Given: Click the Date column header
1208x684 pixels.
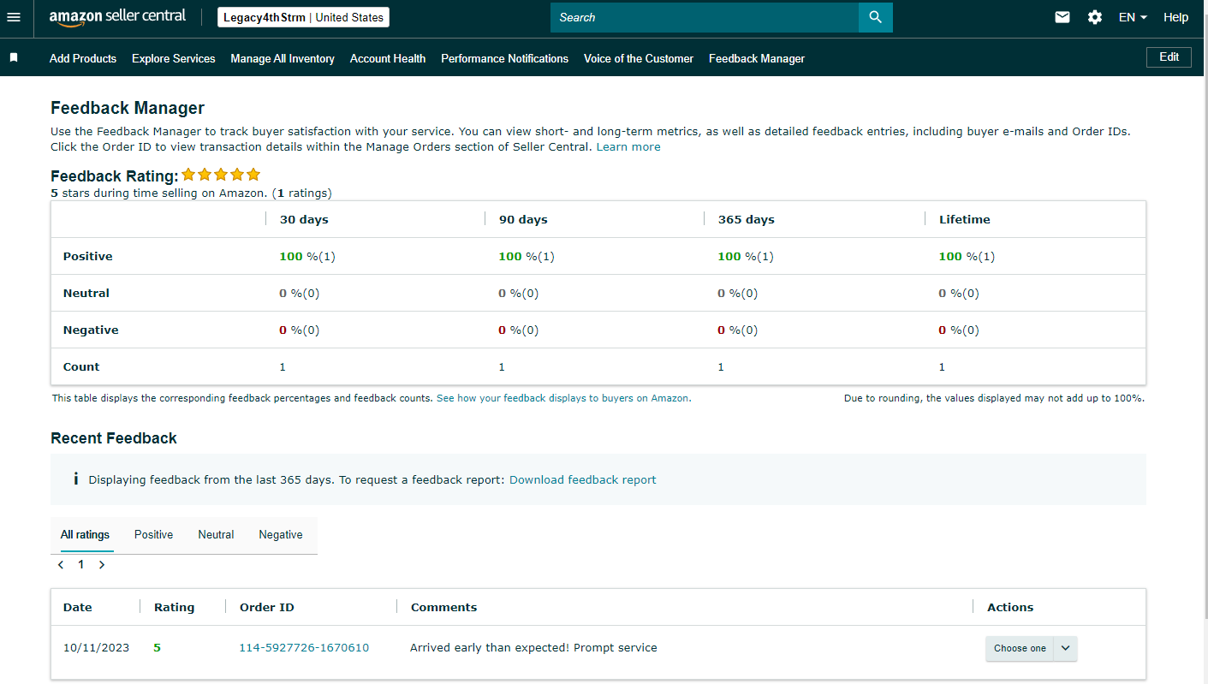Looking at the screenshot, I should click(x=78, y=607).
